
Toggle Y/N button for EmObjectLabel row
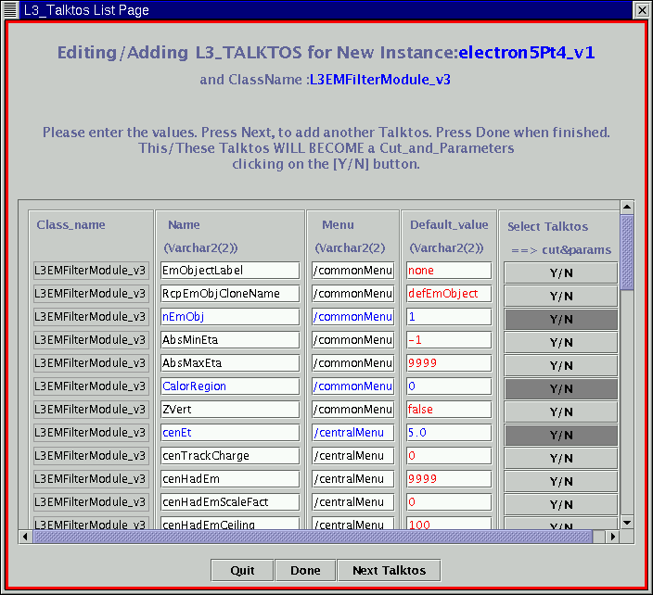point(560,272)
